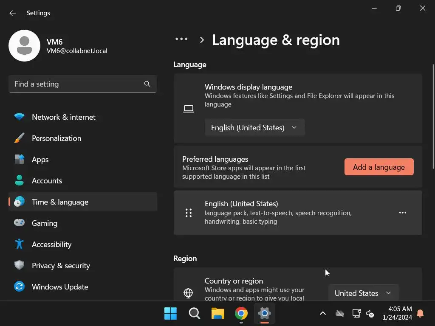Expand the breadcrumb ellipsis menu
Screen dimensions: 435x326
point(181,39)
